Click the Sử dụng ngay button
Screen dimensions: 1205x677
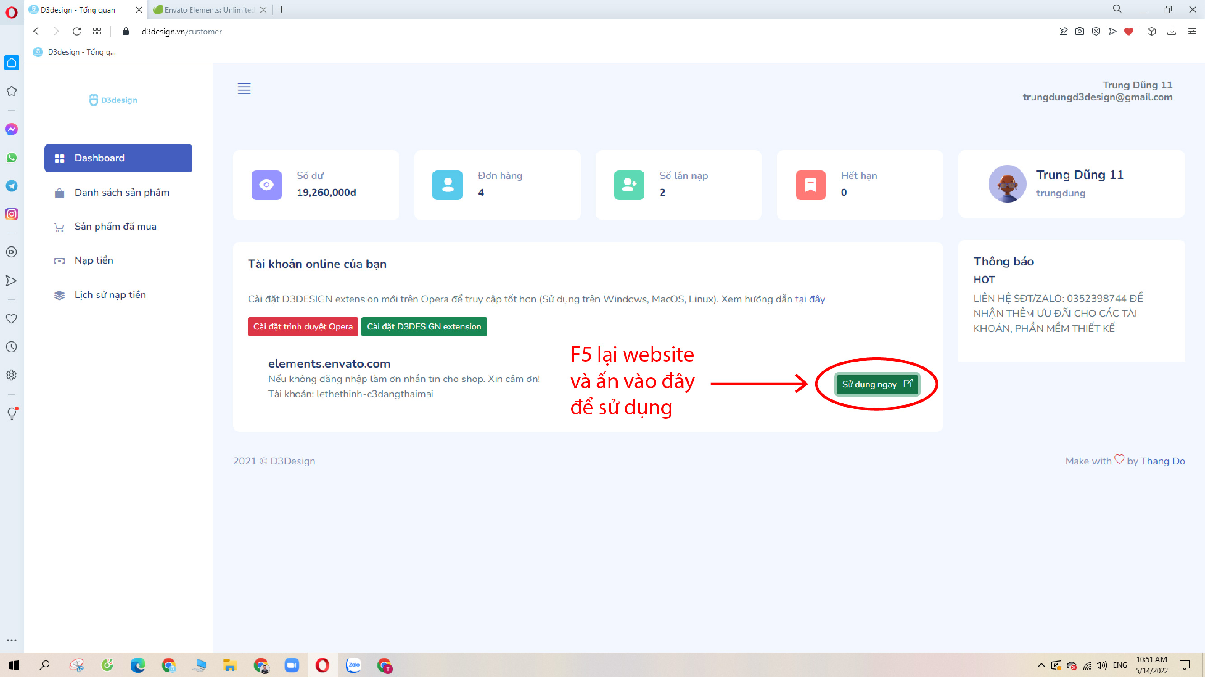click(877, 384)
